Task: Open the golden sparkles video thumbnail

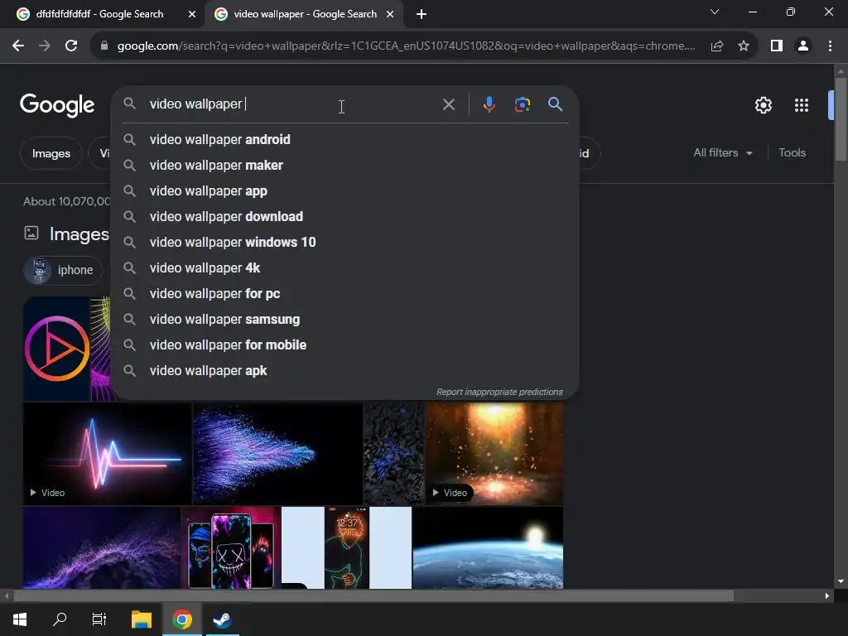Action: click(494, 454)
